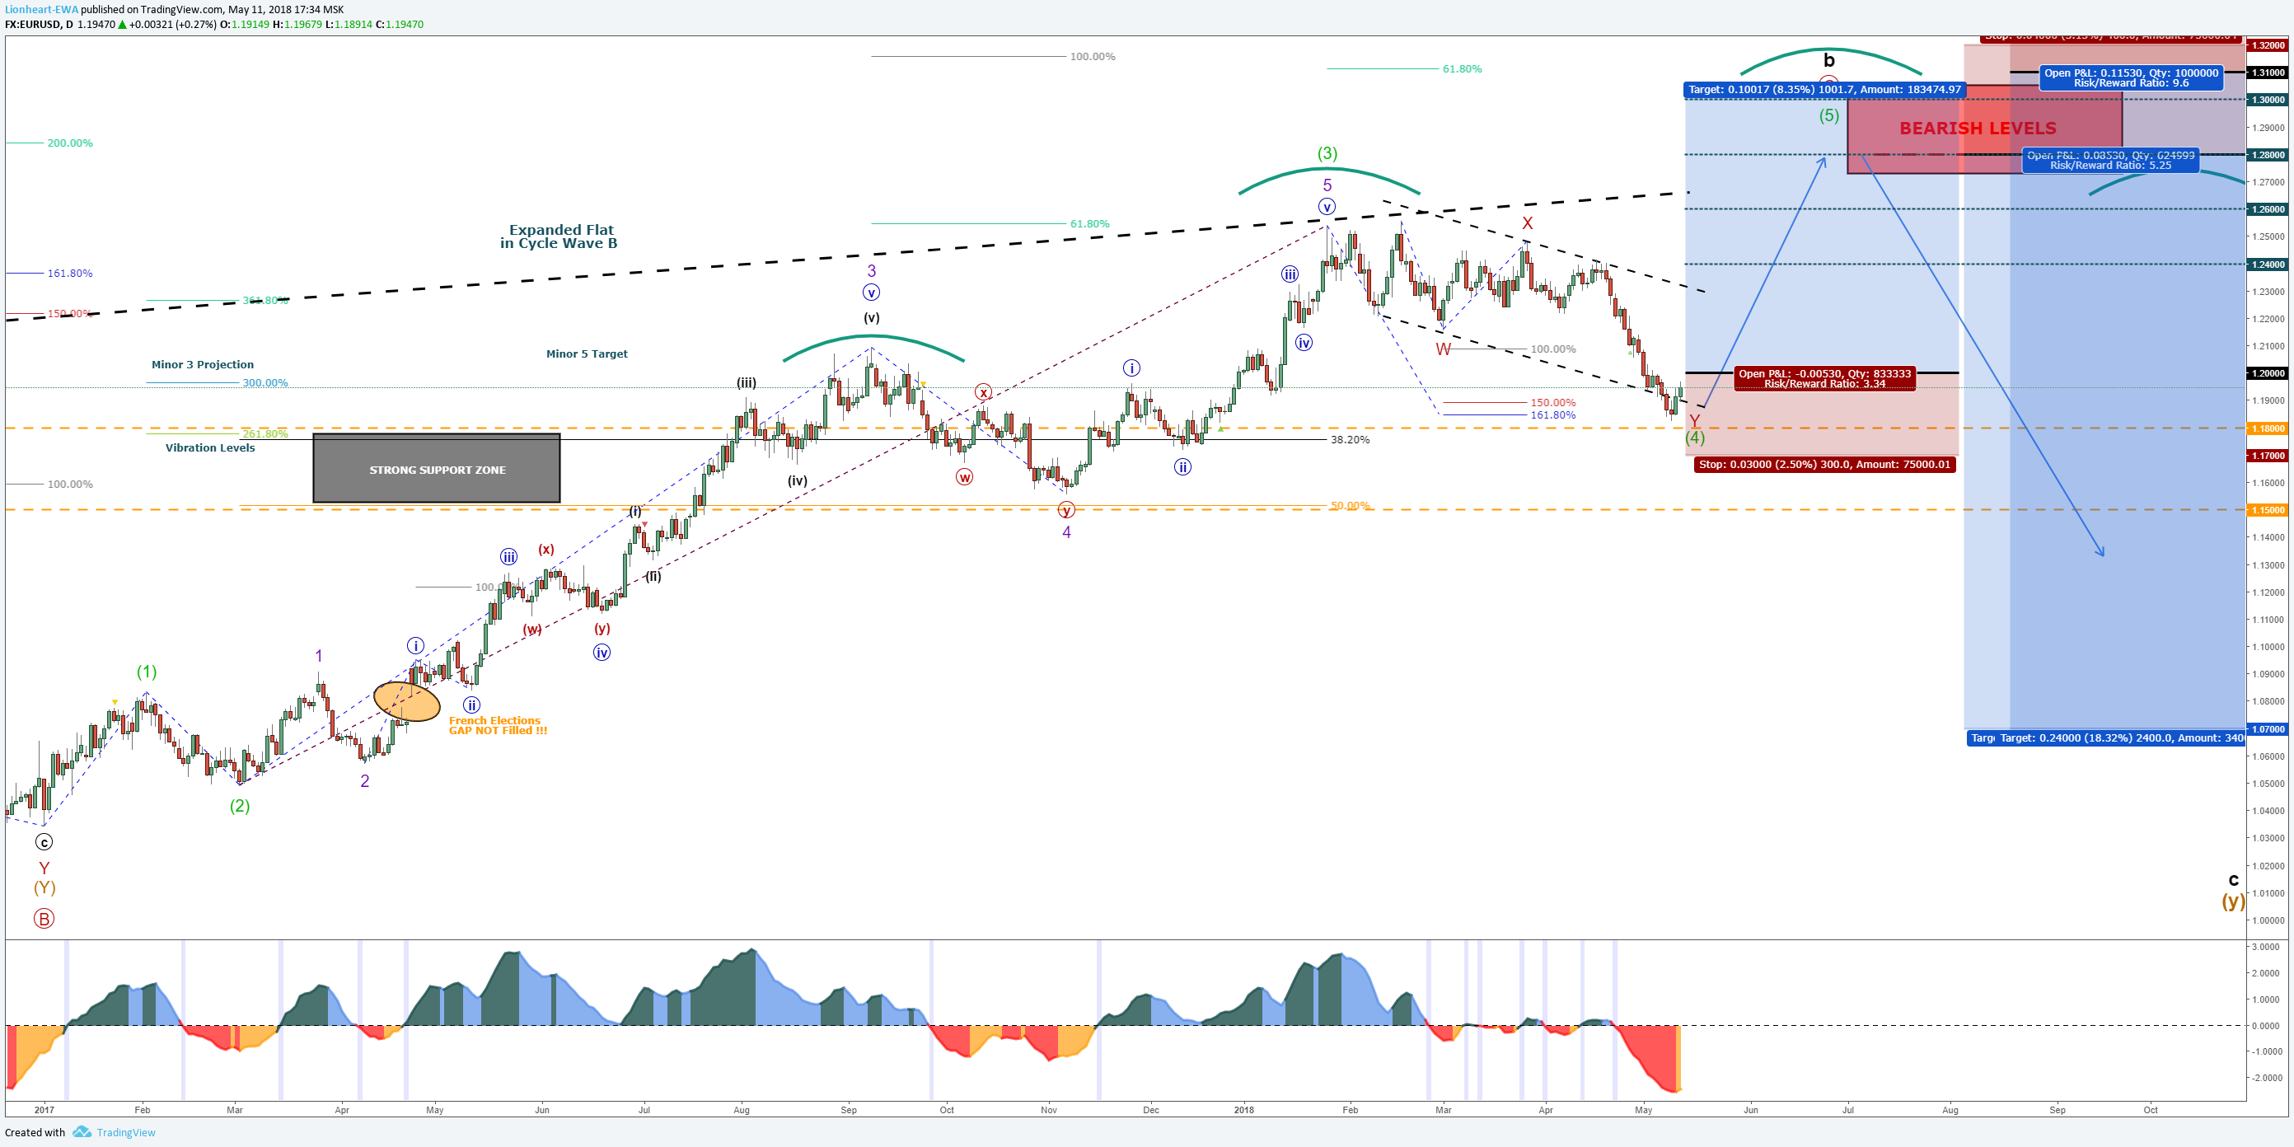This screenshot has height=1147, width=2294.
Task: Click the TradingView cloud logo icon
Action: tap(82, 1132)
